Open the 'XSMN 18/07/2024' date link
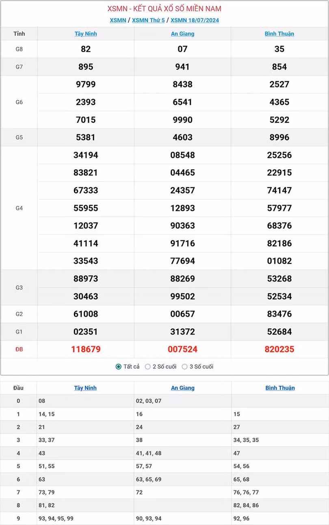Image resolution: width=329 pixels, height=525 pixels. point(195,20)
